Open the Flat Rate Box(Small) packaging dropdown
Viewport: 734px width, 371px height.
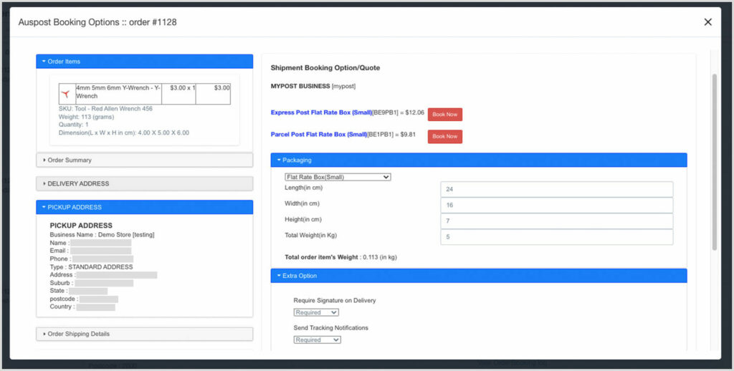coord(338,178)
